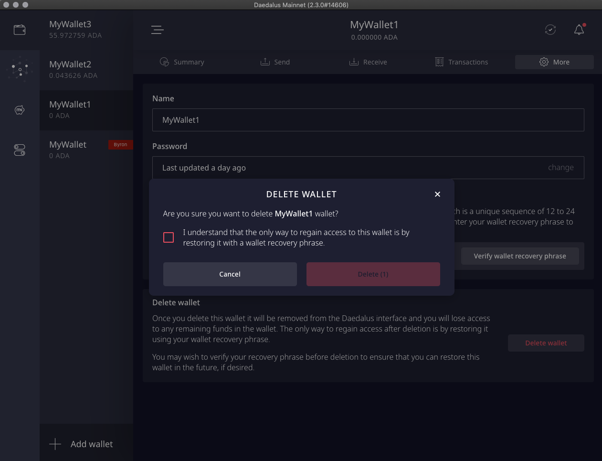This screenshot has height=461, width=602.
Task: Check the recovery phrase understanding checkbox
Action: pos(169,237)
